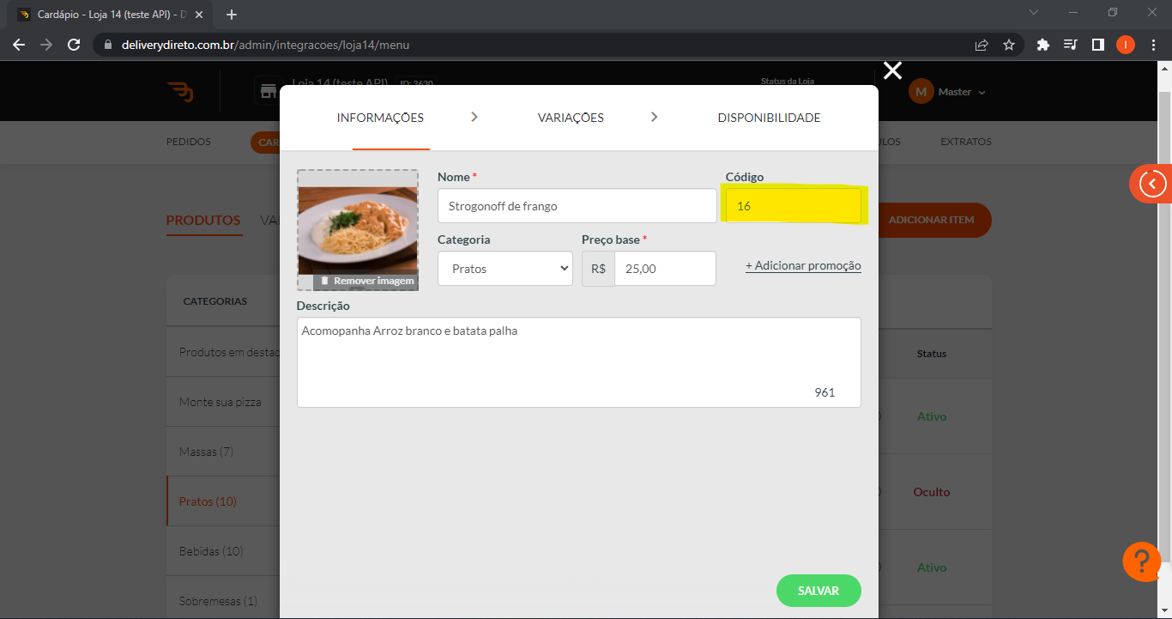Select the Massas (7) category
The width and height of the screenshot is (1172, 619).
click(206, 452)
